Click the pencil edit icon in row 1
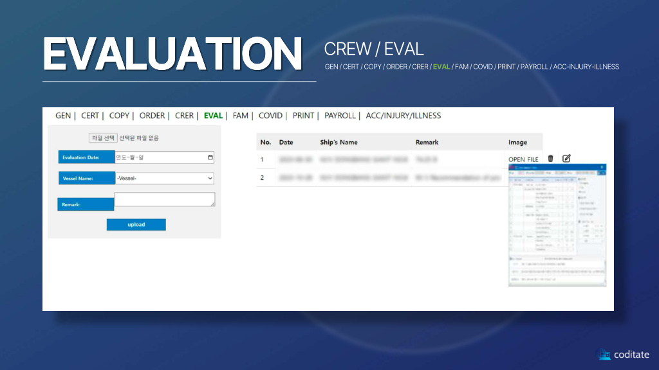The image size is (659, 370). [x=566, y=159]
